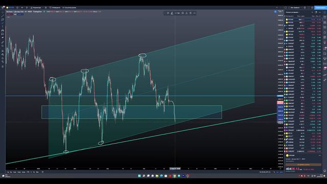Select ETHUSD row in watchlist
Screen dimensions: 327x184
coord(303,37)
